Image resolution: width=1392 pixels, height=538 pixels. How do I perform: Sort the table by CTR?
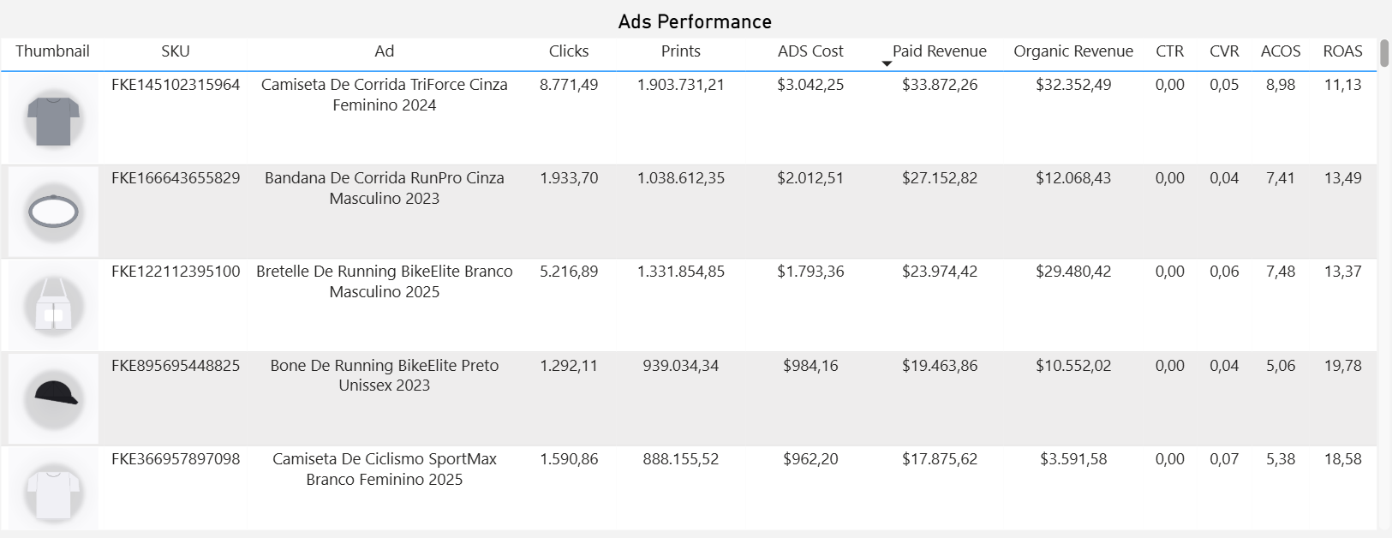[1169, 51]
